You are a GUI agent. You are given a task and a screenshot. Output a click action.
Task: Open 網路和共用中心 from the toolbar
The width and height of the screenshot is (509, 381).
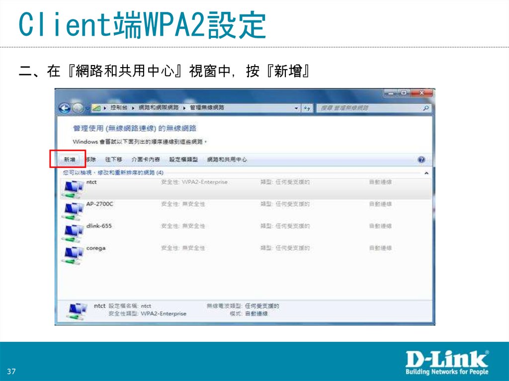point(227,159)
